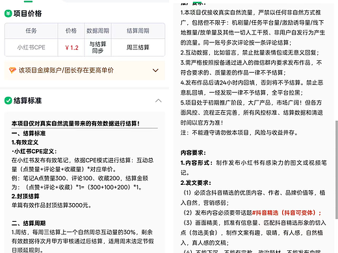Click the 与结算同步 data period cell
Viewport: 338px width, 253px height.
[97, 47]
